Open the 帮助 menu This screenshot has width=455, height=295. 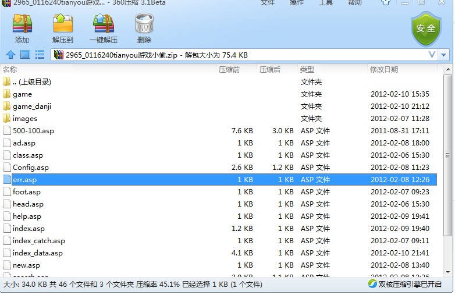[x=354, y=2]
